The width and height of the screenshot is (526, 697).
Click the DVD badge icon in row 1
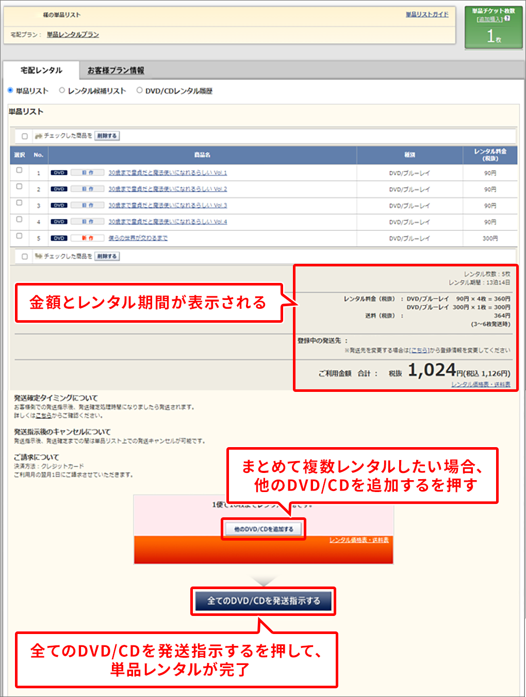59,173
